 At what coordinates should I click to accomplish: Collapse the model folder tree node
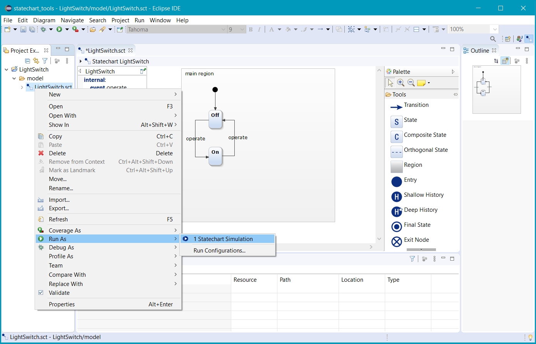(14, 78)
